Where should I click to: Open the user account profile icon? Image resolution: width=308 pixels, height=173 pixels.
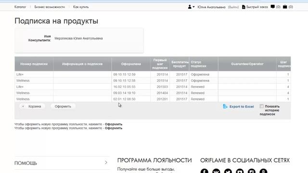tap(190, 7)
